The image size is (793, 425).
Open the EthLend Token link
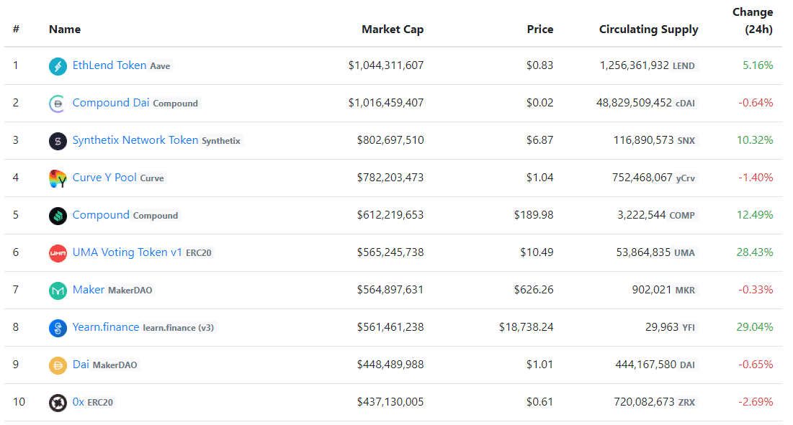click(109, 65)
